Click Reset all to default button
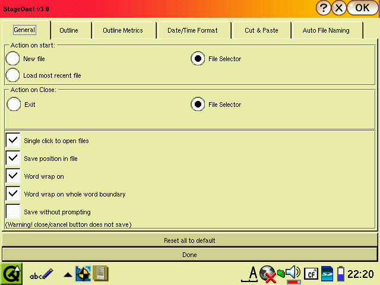The image size is (380, 285). pos(190,240)
